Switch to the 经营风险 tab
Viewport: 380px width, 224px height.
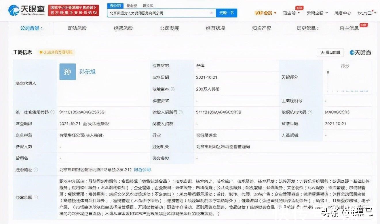[x=123, y=28]
